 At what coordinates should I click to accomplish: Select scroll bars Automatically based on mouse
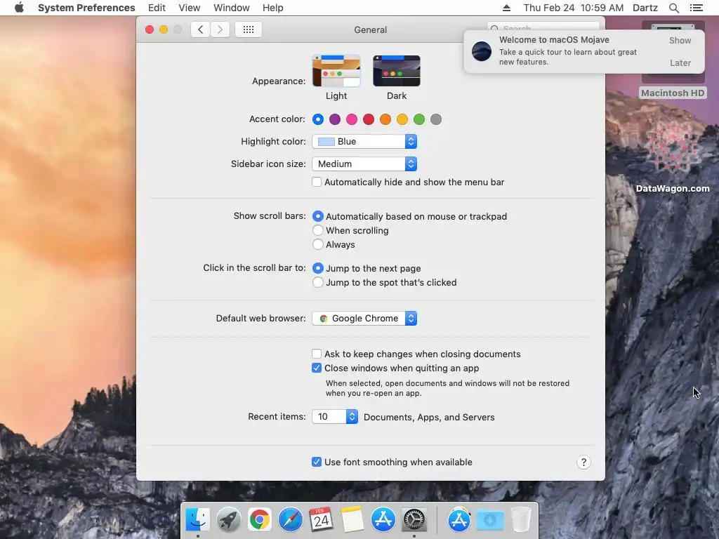pos(318,216)
